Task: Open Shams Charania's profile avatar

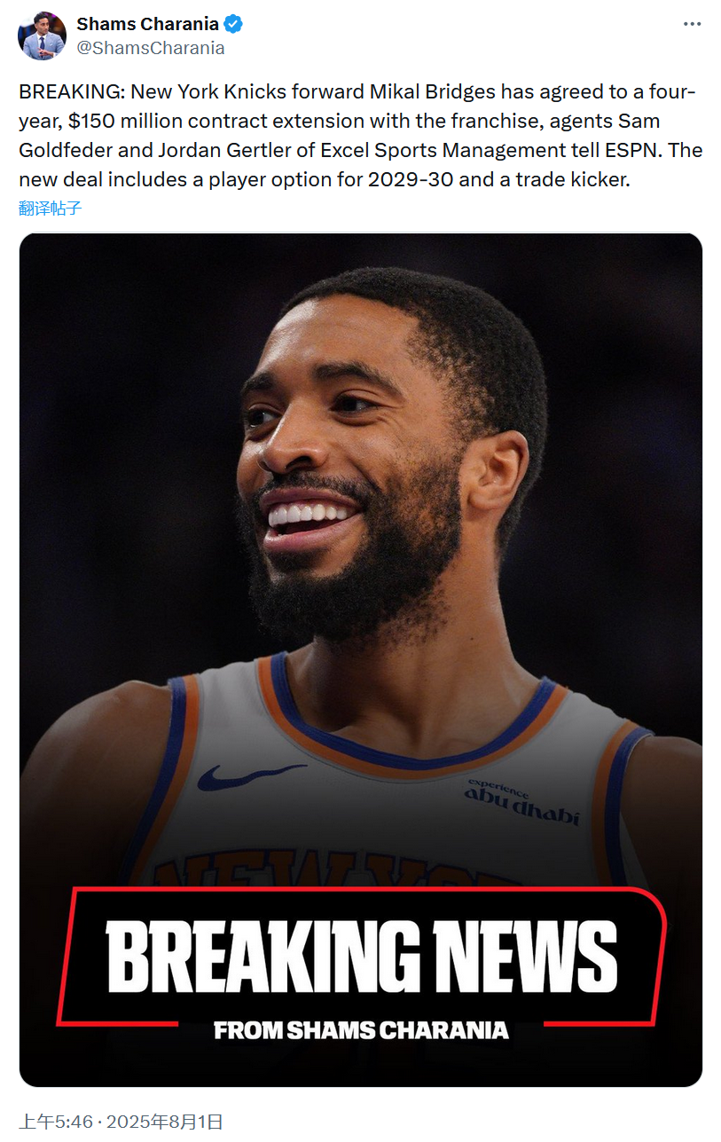Action: pos(43,36)
